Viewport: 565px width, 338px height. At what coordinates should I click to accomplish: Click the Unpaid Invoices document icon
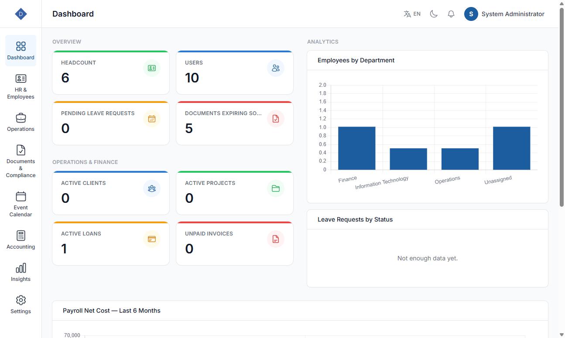276,239
